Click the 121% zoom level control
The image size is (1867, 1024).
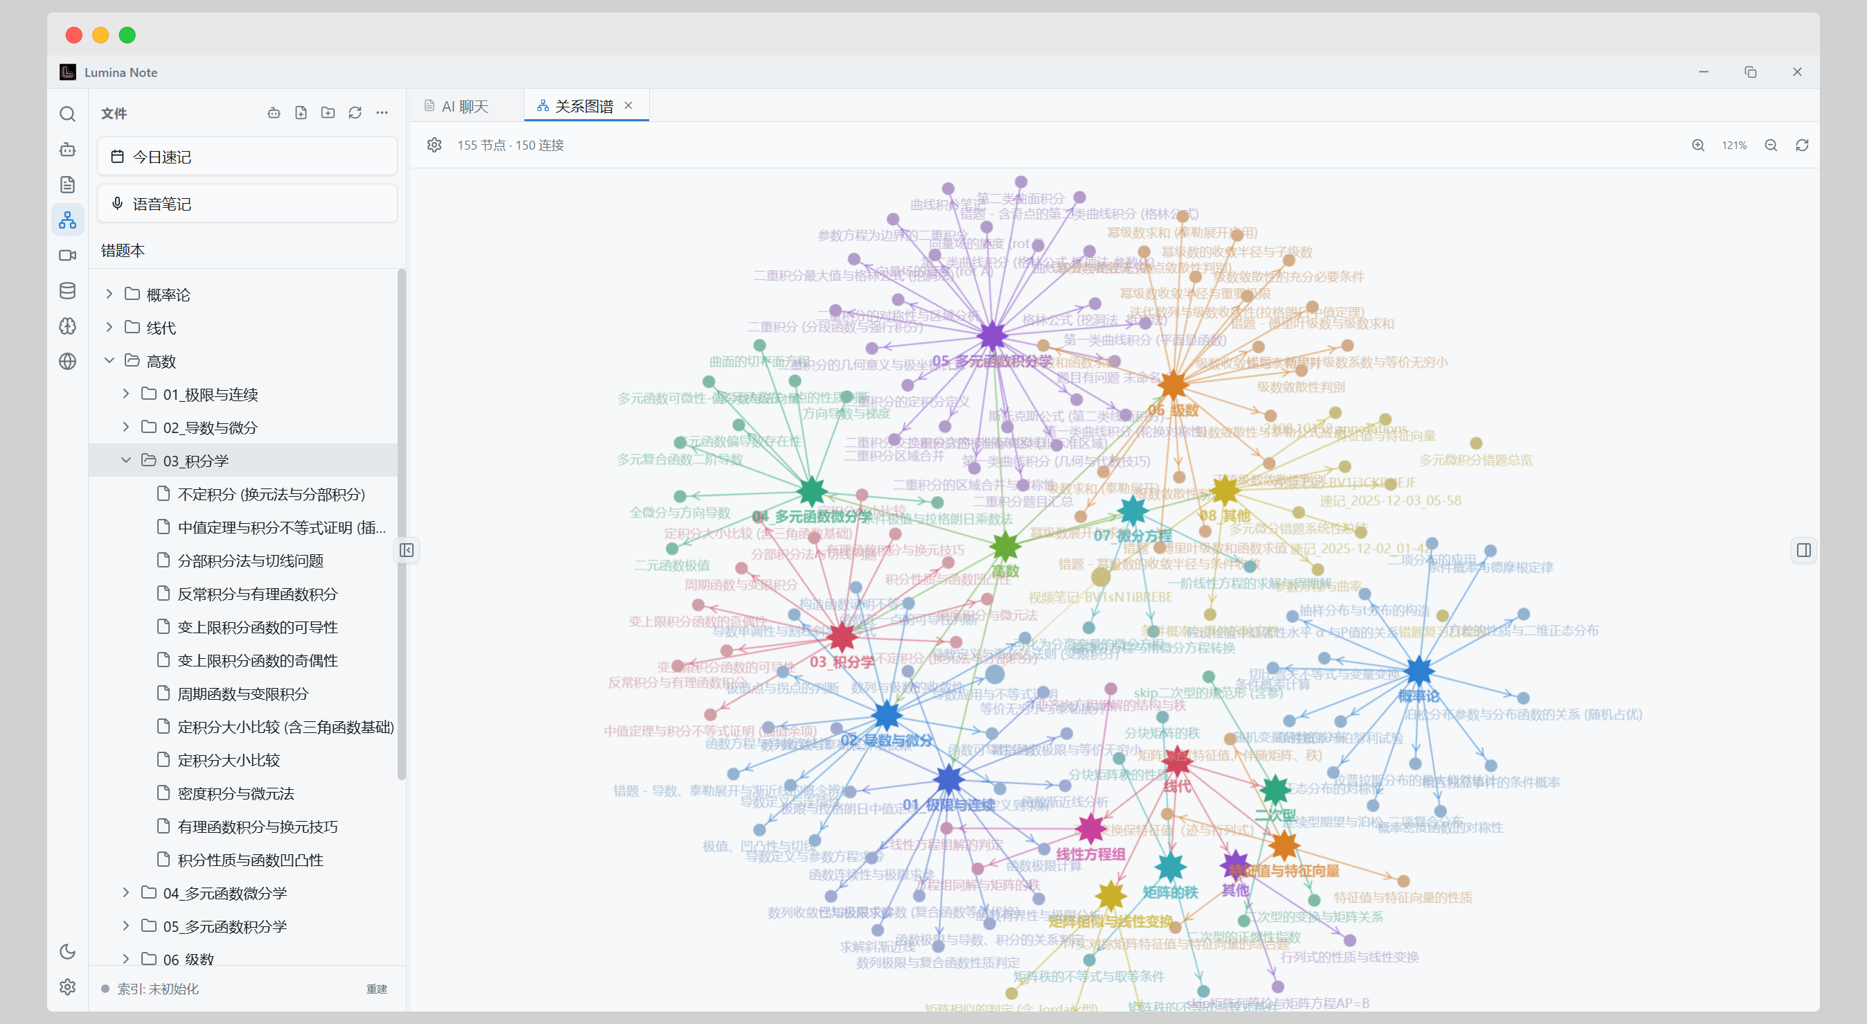(1735, 144)
